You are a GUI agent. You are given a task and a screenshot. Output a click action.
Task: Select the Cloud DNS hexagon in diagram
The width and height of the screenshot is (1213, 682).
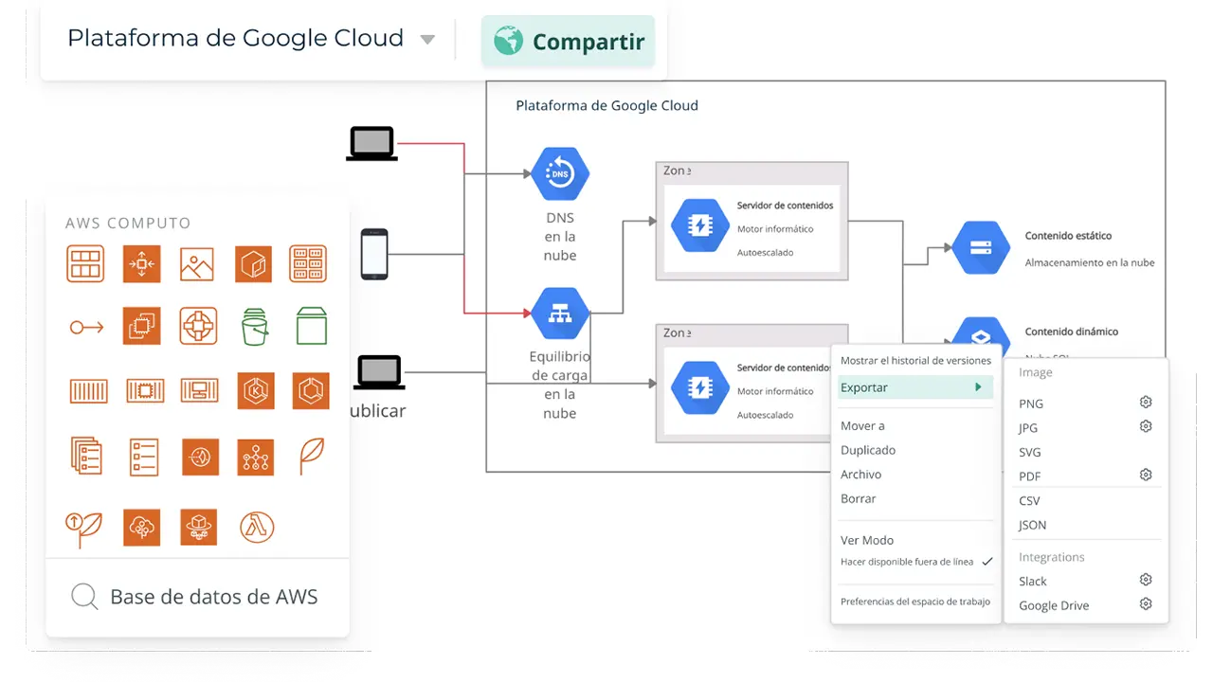[560, 174]
